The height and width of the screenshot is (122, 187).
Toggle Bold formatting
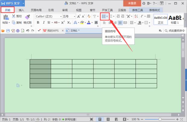tap(38, 22)
